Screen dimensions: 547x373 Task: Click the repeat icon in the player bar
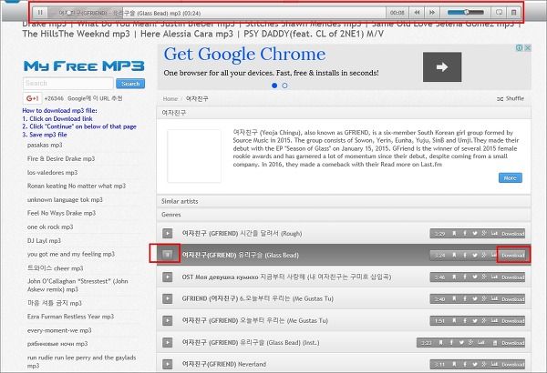[500, 13]
